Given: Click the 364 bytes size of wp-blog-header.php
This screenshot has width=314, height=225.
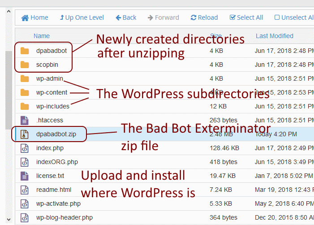Looking at the screenshot, I should 224,217.
